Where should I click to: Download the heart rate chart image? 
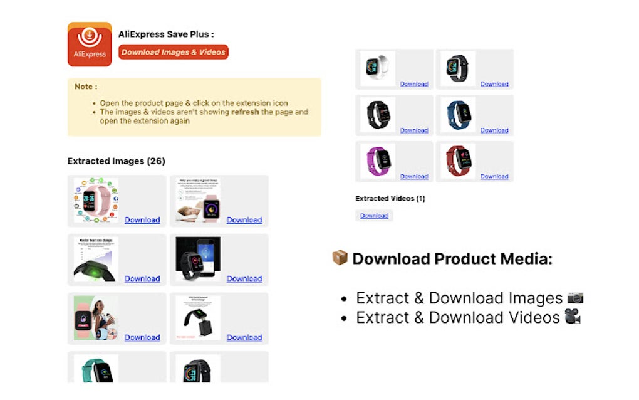tap(142, 278)
